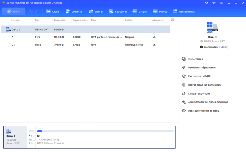The width and height of the screenshot is (246, 152).
Task: Click Borrar todas las particiones option
Action: pyautogui.click(x=204, y=85)
